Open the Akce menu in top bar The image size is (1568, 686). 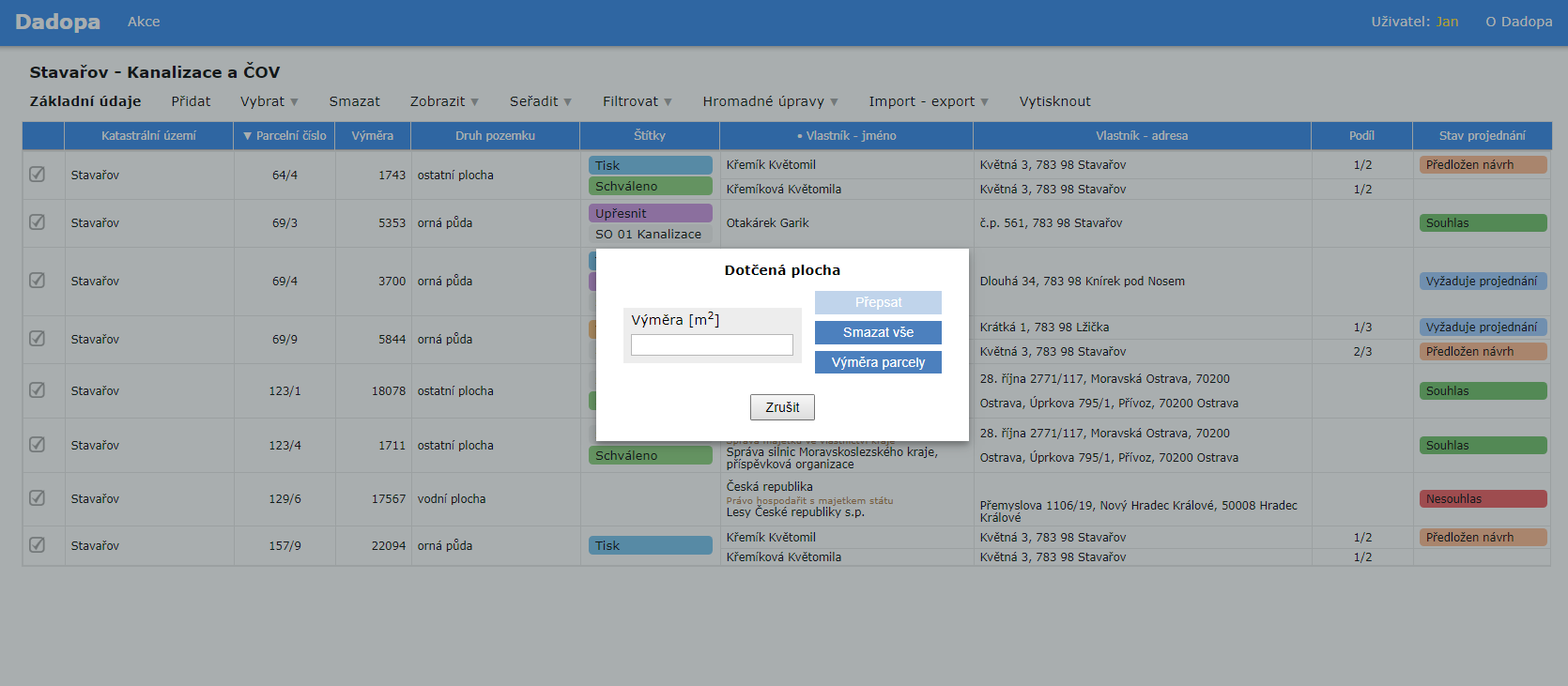144,22
